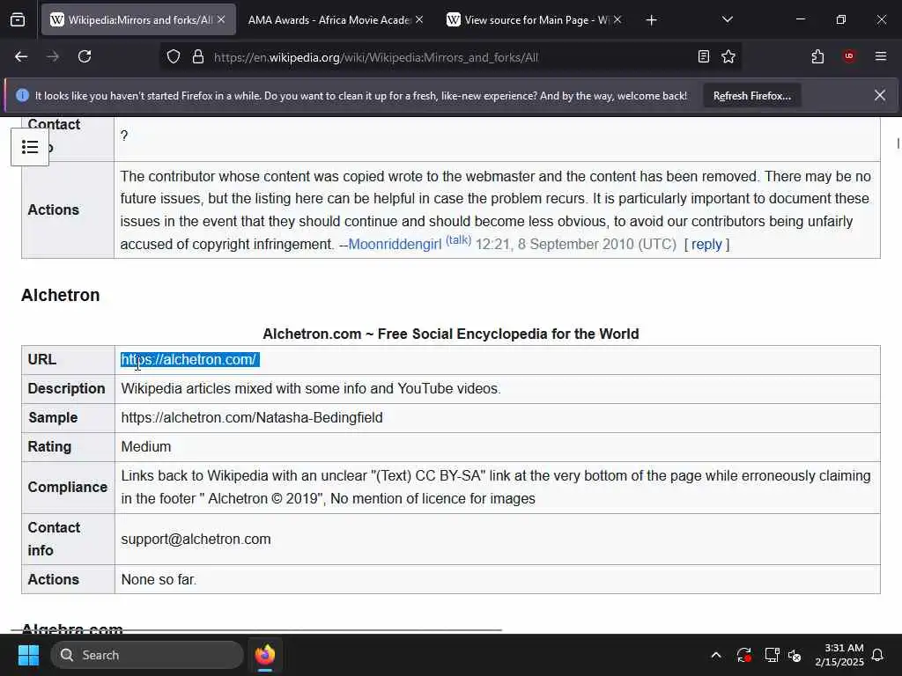
Task: Click the muted volume tray icon
Action: click(x=795, y=655)
